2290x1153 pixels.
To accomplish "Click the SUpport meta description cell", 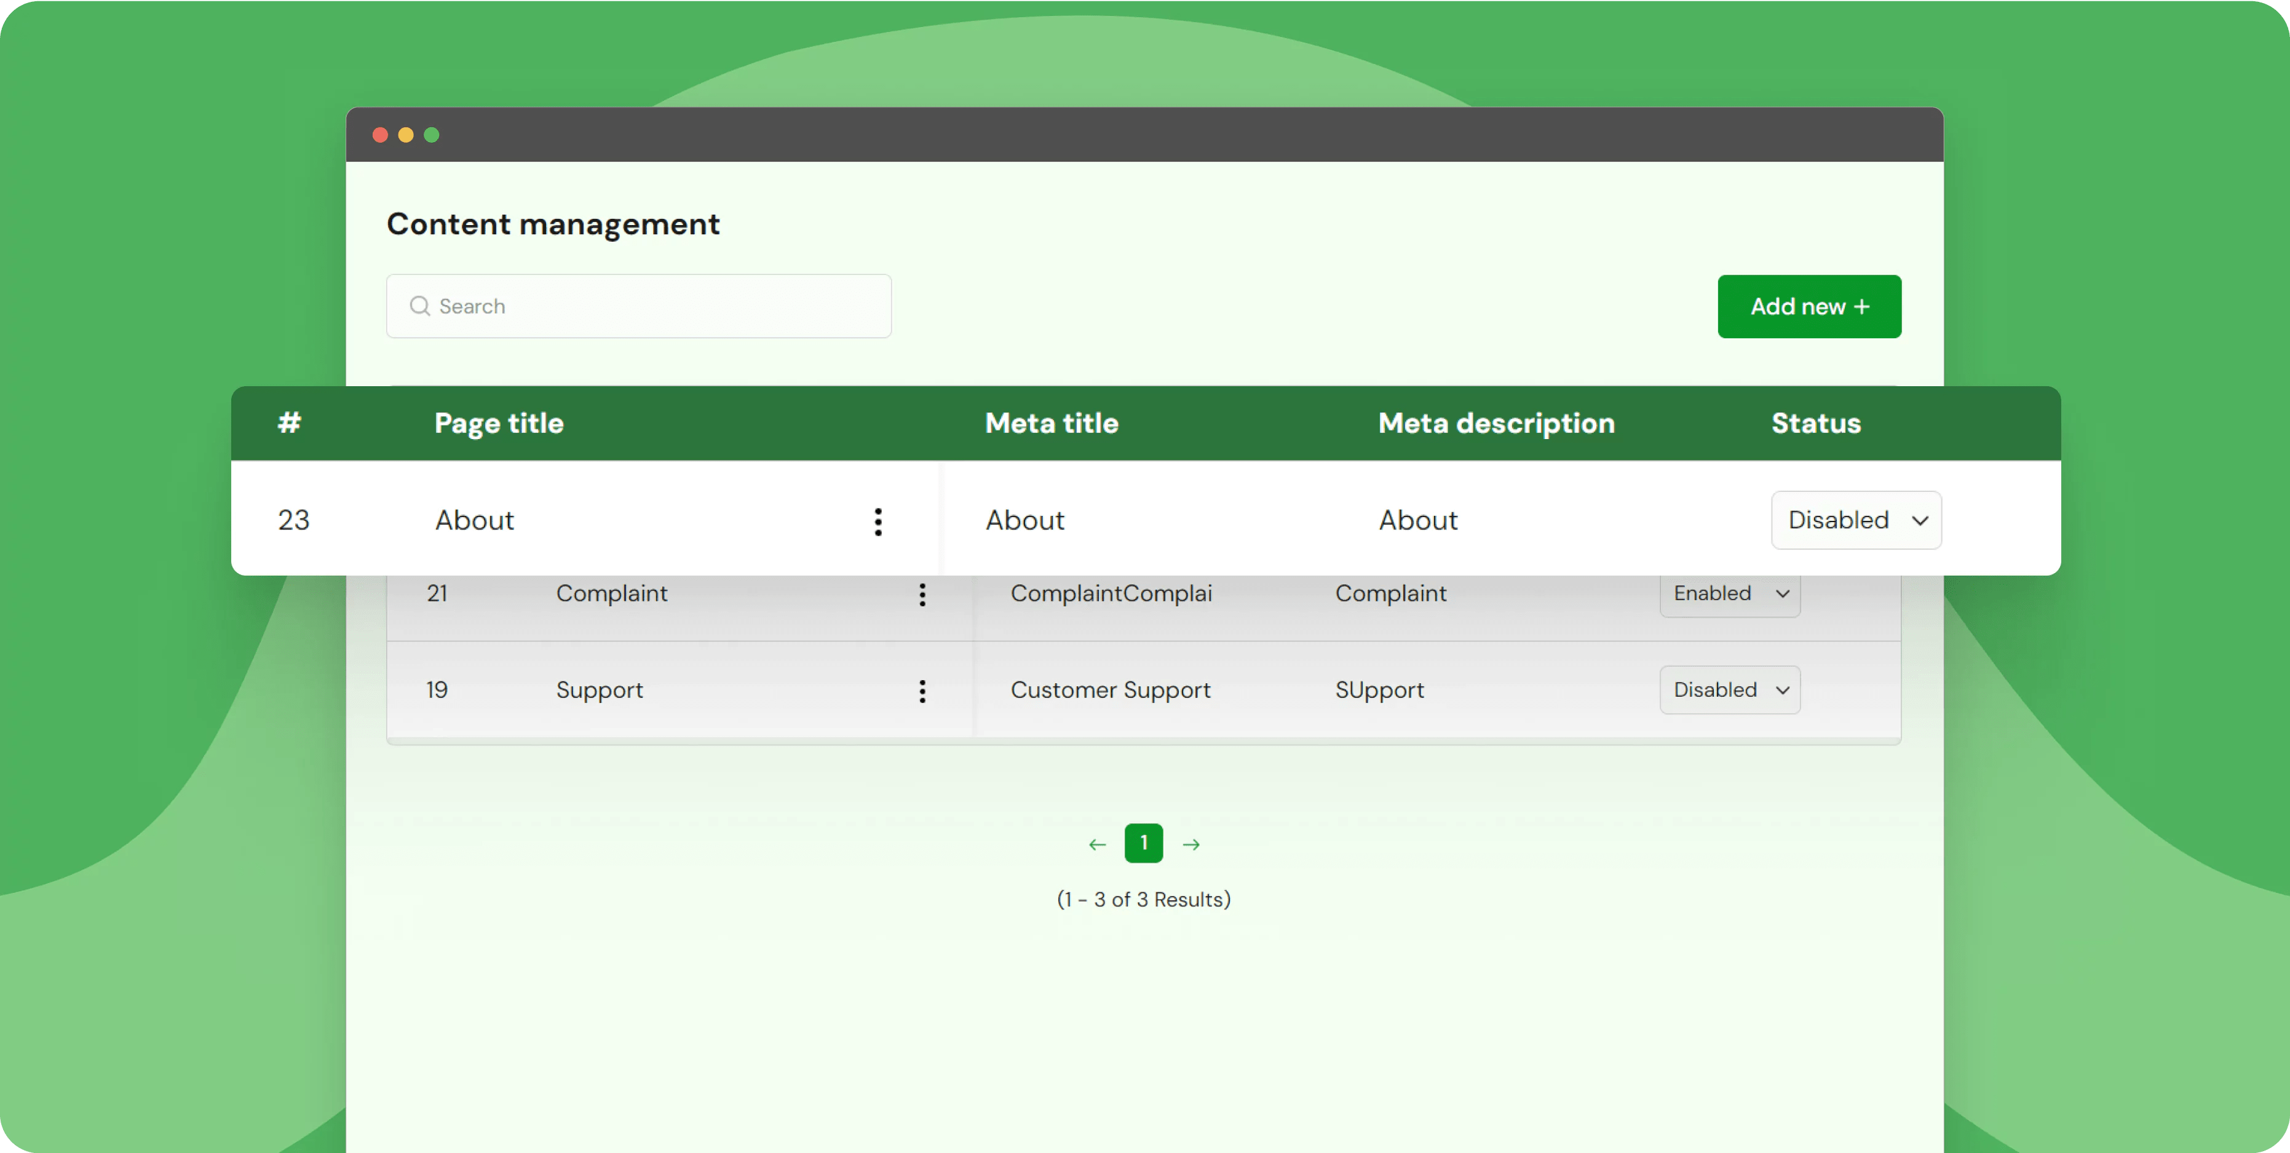I will (x=1380, y=691).
